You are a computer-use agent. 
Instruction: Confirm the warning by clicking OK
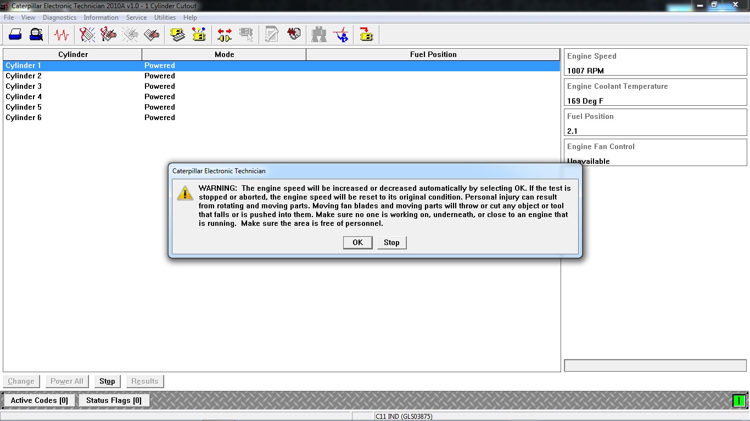coord(357,242)
